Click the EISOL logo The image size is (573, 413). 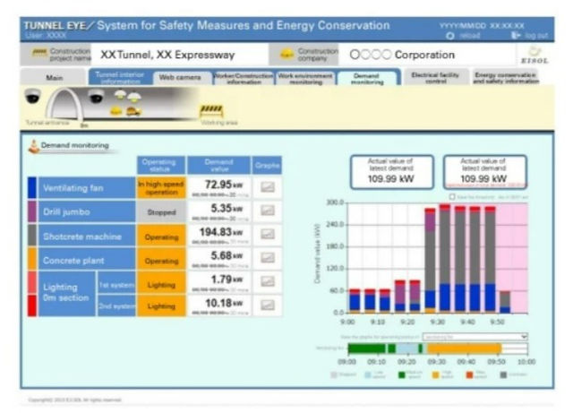535,56
